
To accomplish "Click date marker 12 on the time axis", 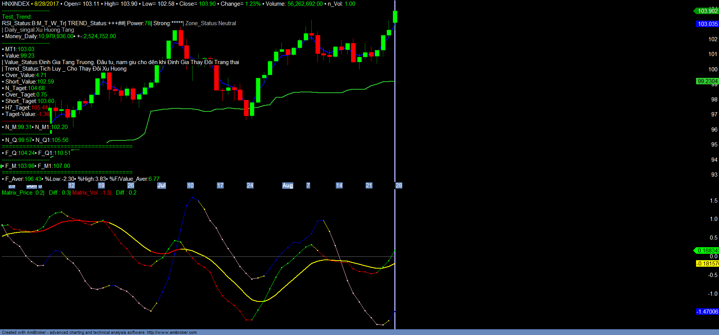I will (x=72, y=185).
